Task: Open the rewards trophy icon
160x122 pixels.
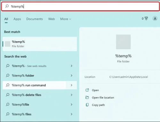Action: 146,19
